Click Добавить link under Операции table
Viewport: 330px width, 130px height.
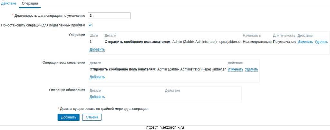point(97,49)
